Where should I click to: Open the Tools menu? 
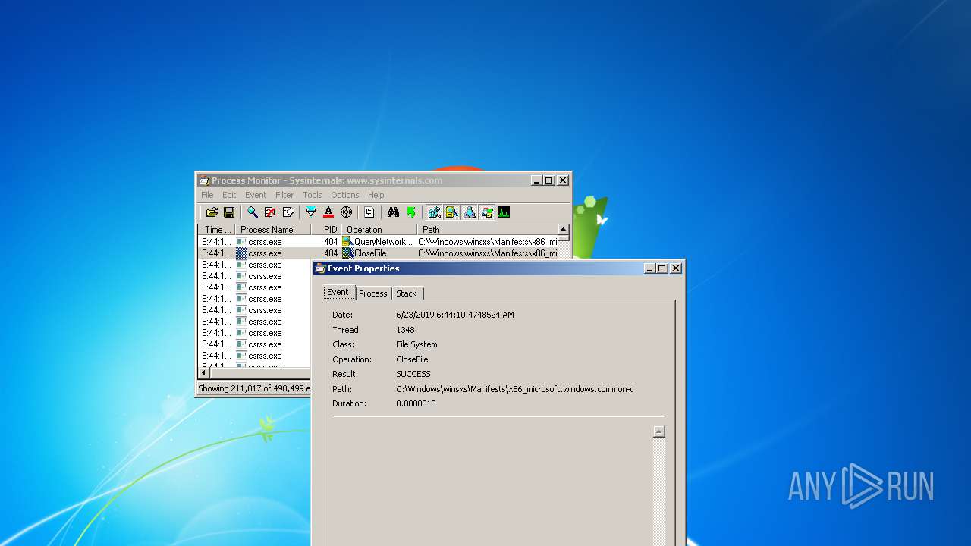(x=313, y=195)
